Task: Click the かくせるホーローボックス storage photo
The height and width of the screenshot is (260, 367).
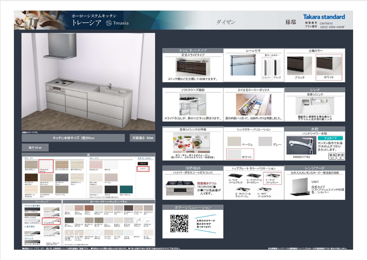Action: (x=253, y=105)
